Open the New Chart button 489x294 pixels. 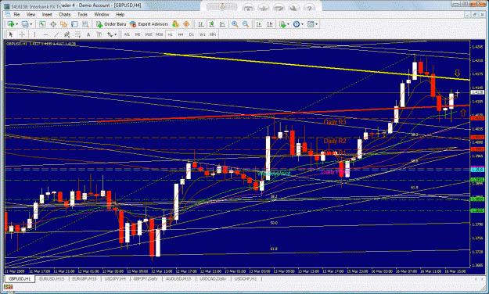pos(10,24)
